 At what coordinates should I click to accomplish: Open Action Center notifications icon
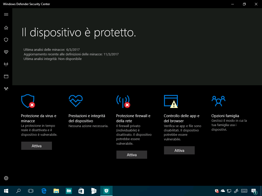[254, 191]
